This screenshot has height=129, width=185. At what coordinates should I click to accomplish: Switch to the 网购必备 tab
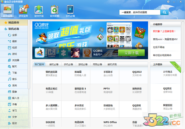pyautogui.click(x=97, y=64)
